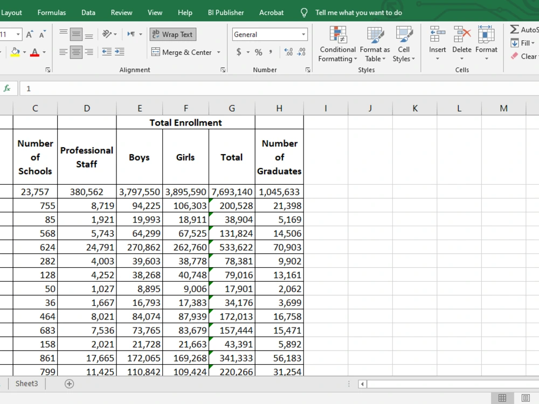Toggle Middle Align vertical alignment
This screenshot has width=539, height=404.
76,34
